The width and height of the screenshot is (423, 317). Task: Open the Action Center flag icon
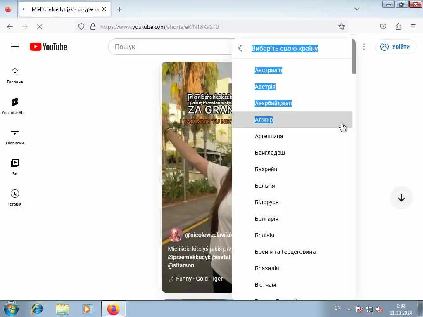[359, 310]
